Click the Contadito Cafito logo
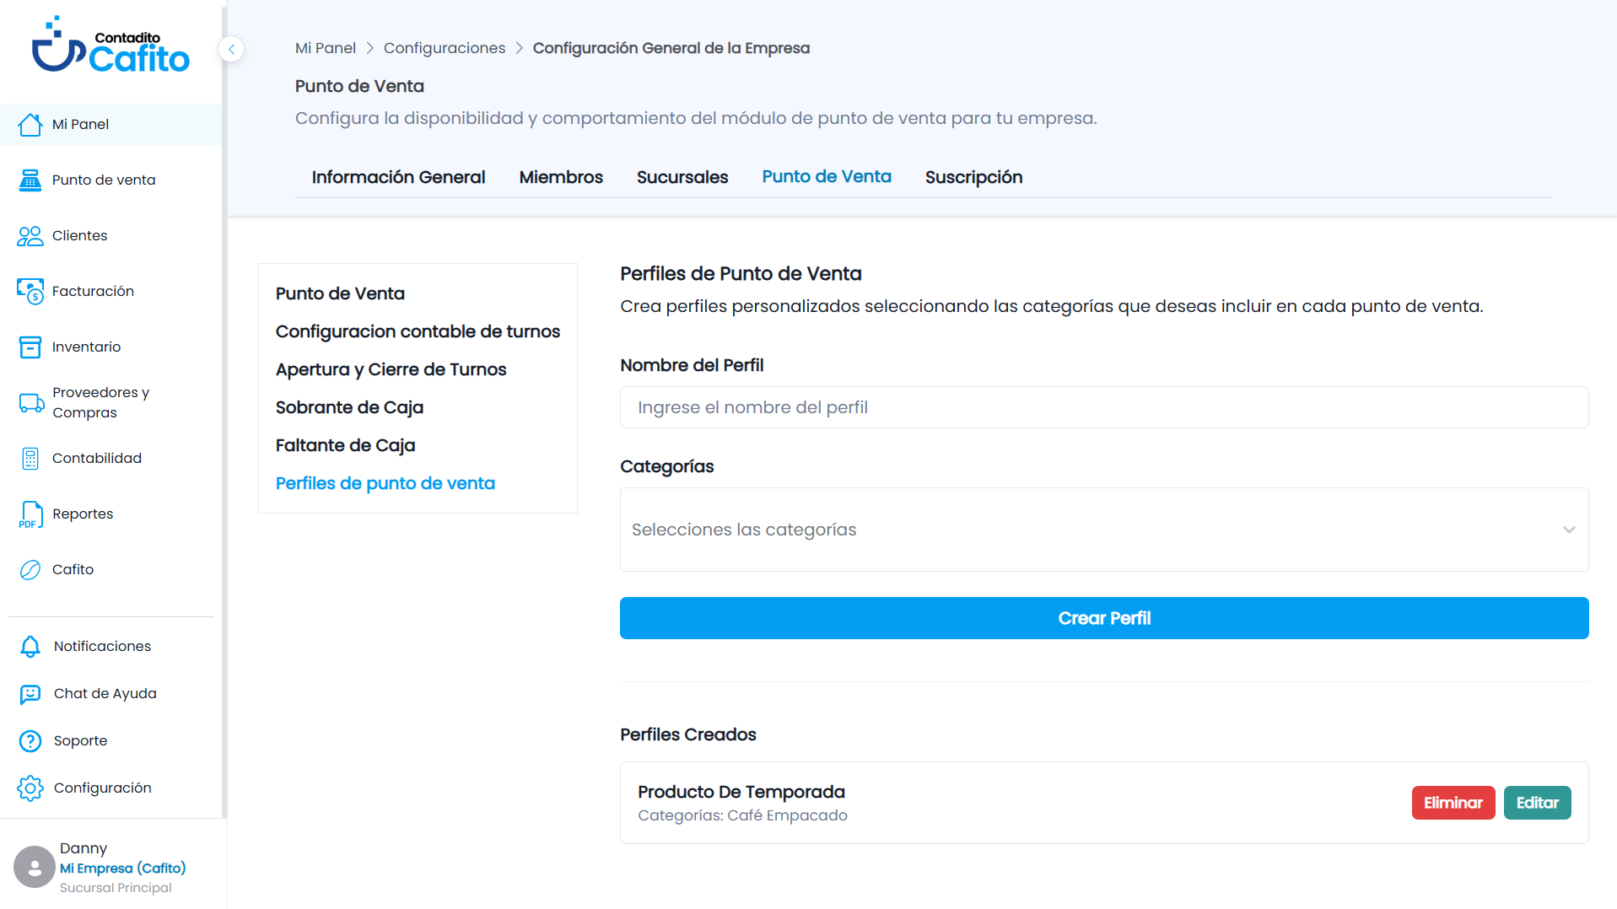 (110, 45)
